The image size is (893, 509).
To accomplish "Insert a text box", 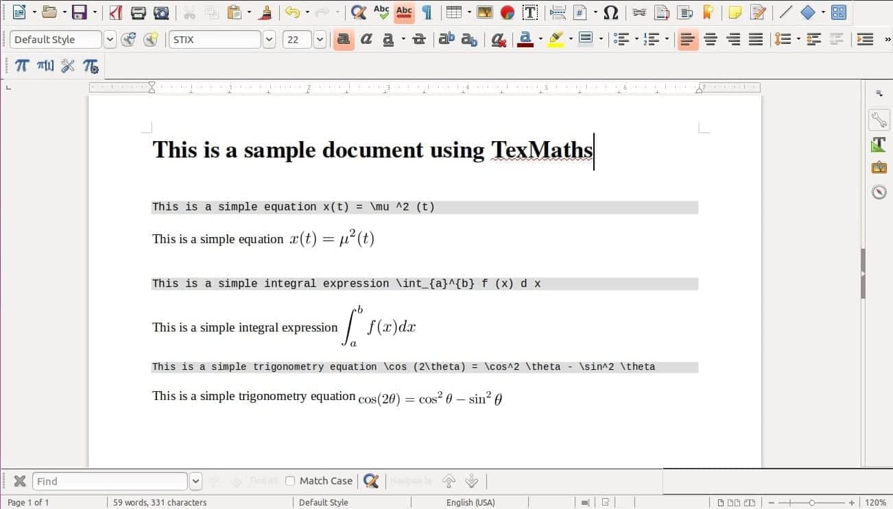I will point(530,12).
